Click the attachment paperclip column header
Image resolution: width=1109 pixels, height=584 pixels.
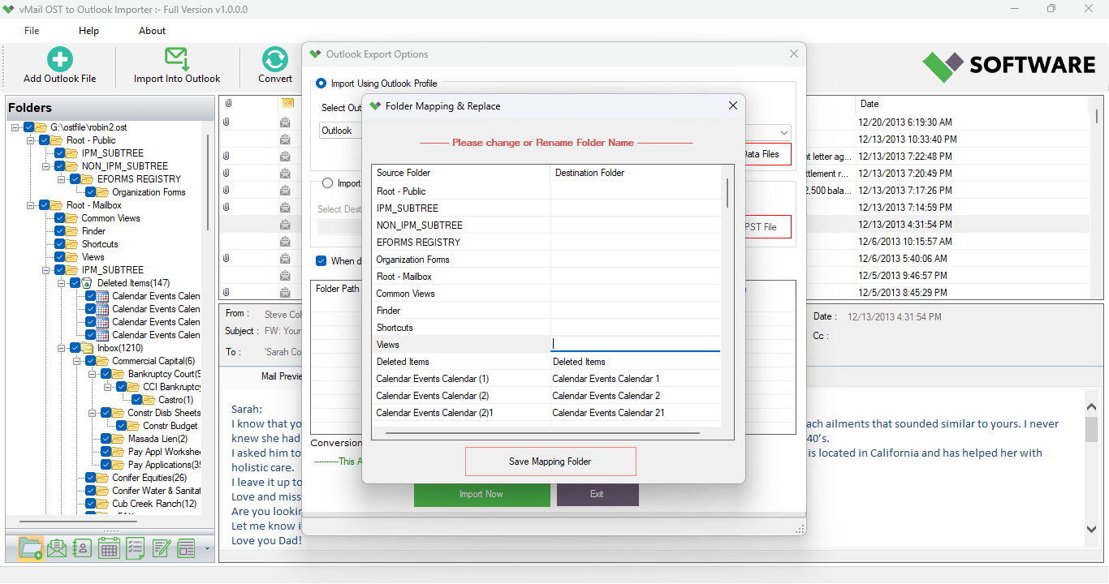[229, 103]
